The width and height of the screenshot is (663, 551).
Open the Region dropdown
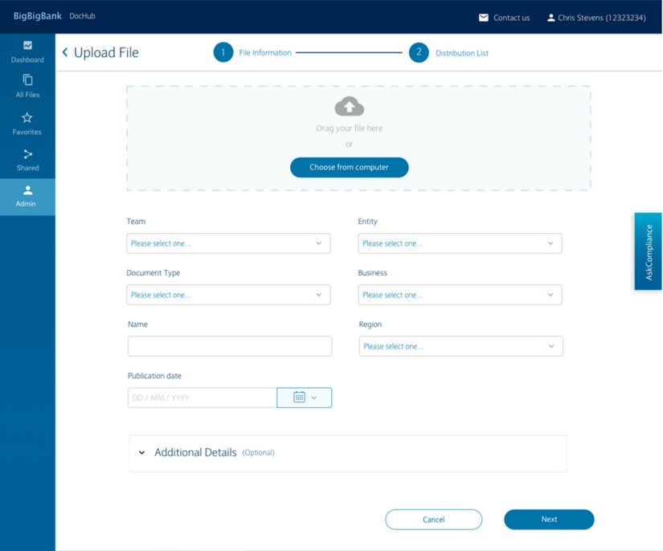(x=461, y=346)
